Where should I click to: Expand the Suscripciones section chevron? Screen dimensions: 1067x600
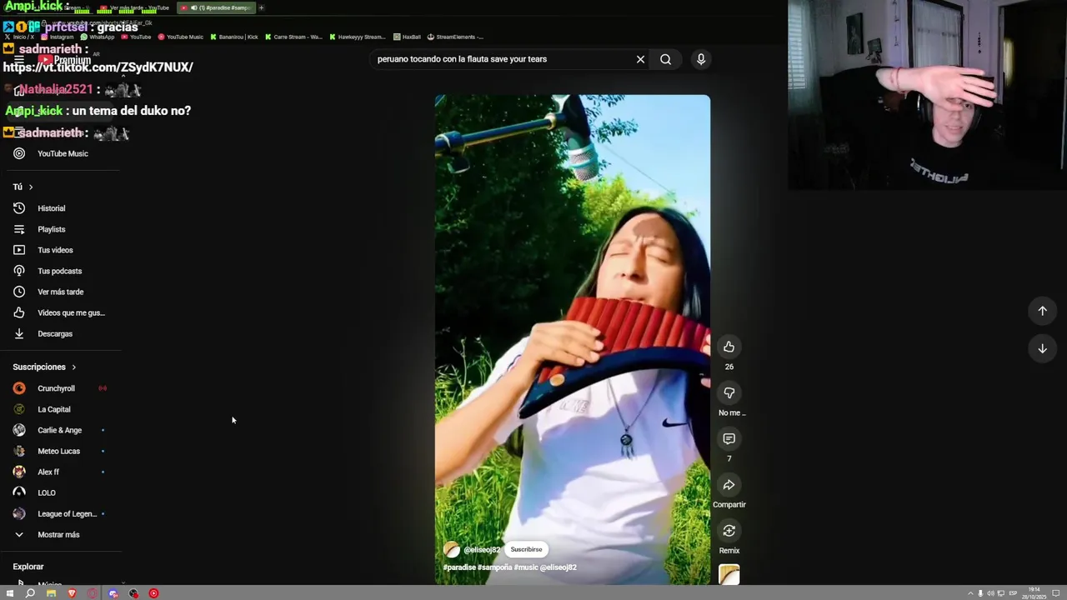73,367
